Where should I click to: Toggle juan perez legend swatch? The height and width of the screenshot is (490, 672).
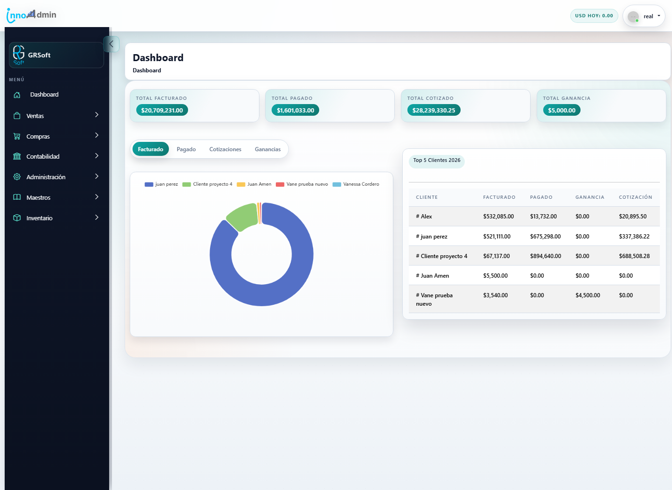click(149, 184)
